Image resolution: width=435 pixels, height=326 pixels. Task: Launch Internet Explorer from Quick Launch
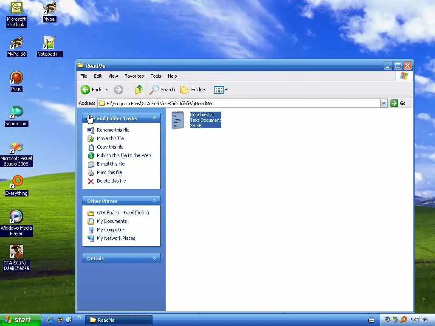pyautogui.click(x=50, y=320)
